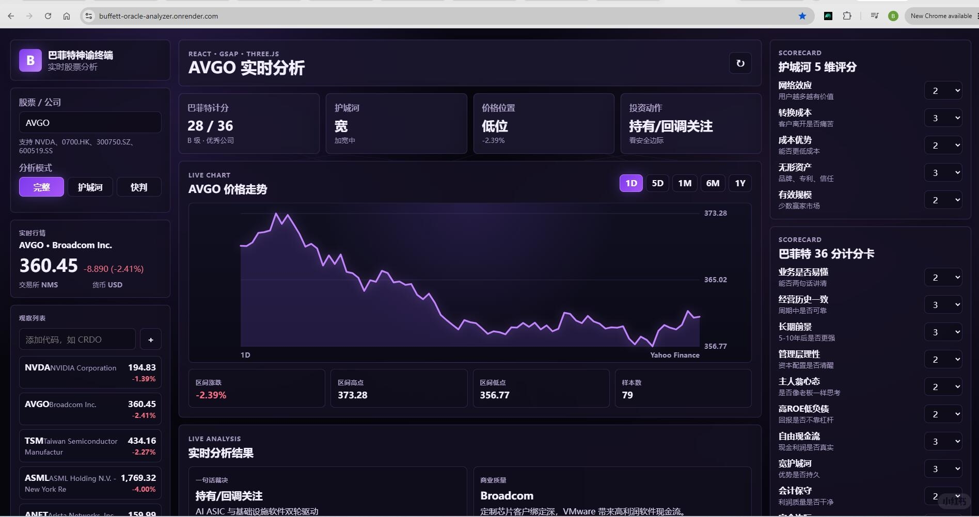Open the 宽护城河 score dropdown

(x=943, y=469)
